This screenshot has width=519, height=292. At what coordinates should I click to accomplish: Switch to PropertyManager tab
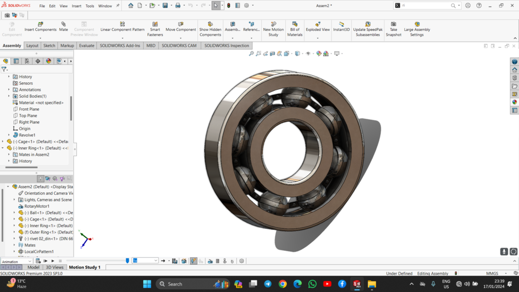(16, 61)
